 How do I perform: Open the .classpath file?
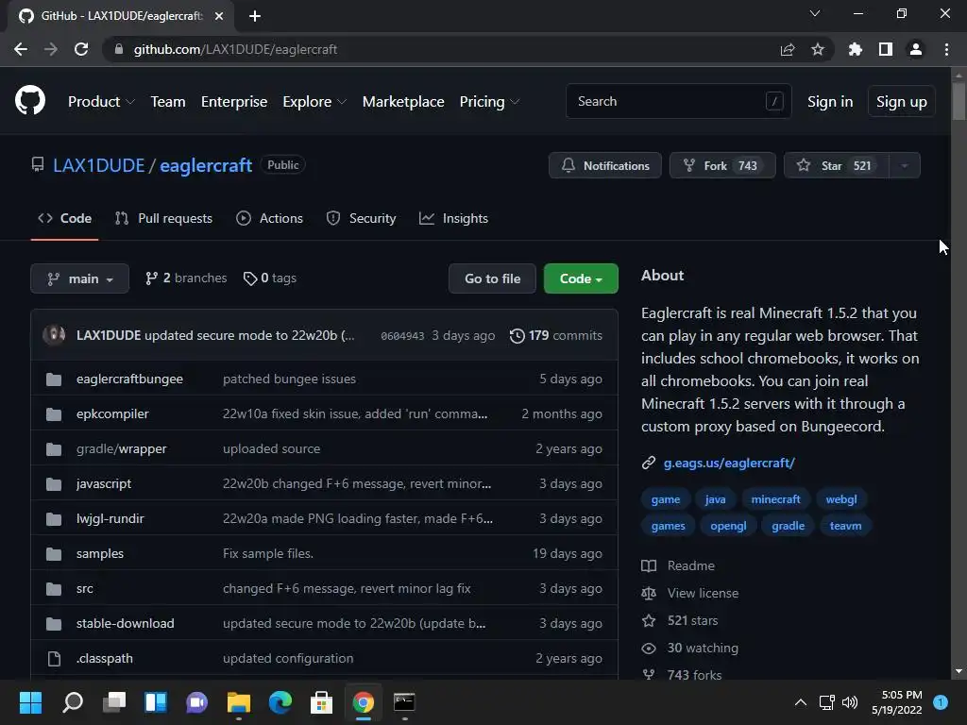tap(104, 658)
